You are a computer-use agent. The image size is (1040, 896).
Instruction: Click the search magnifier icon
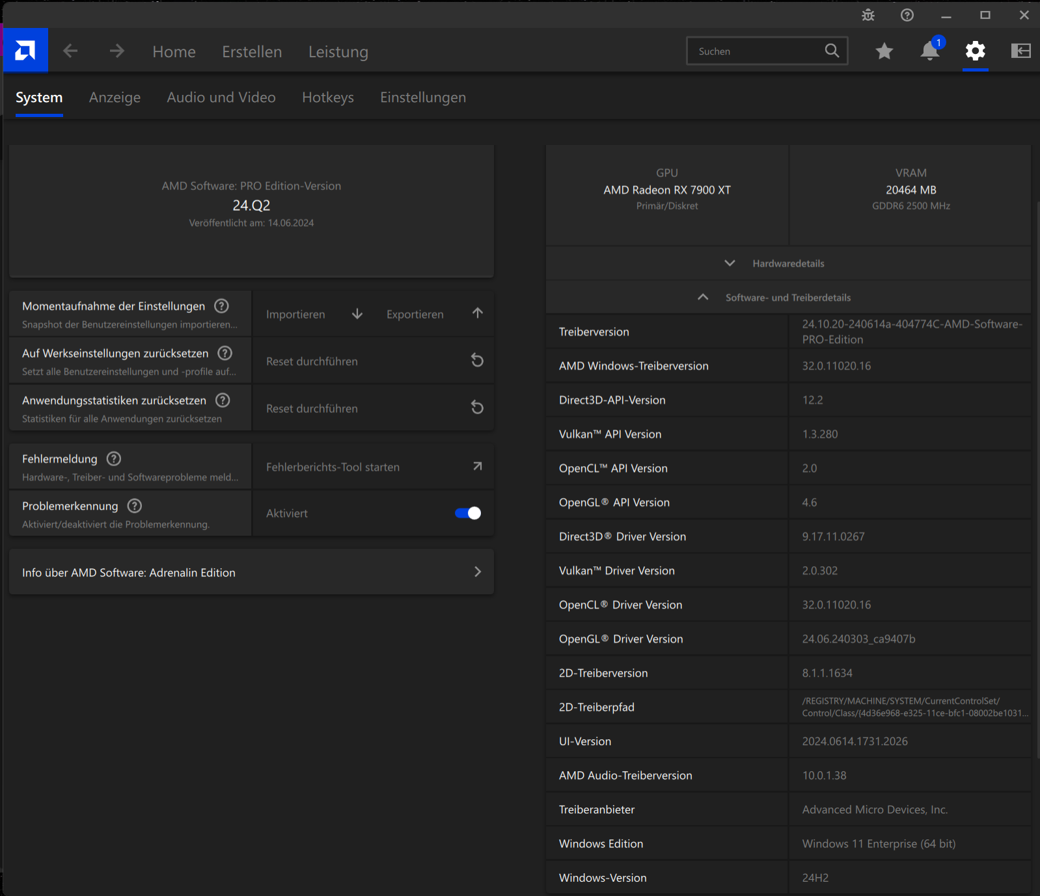(x=832, y=51)
